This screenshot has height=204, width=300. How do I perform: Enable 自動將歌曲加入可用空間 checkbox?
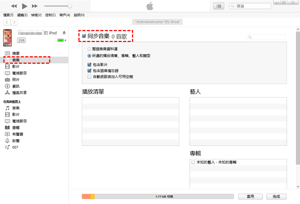pos(89,76)
